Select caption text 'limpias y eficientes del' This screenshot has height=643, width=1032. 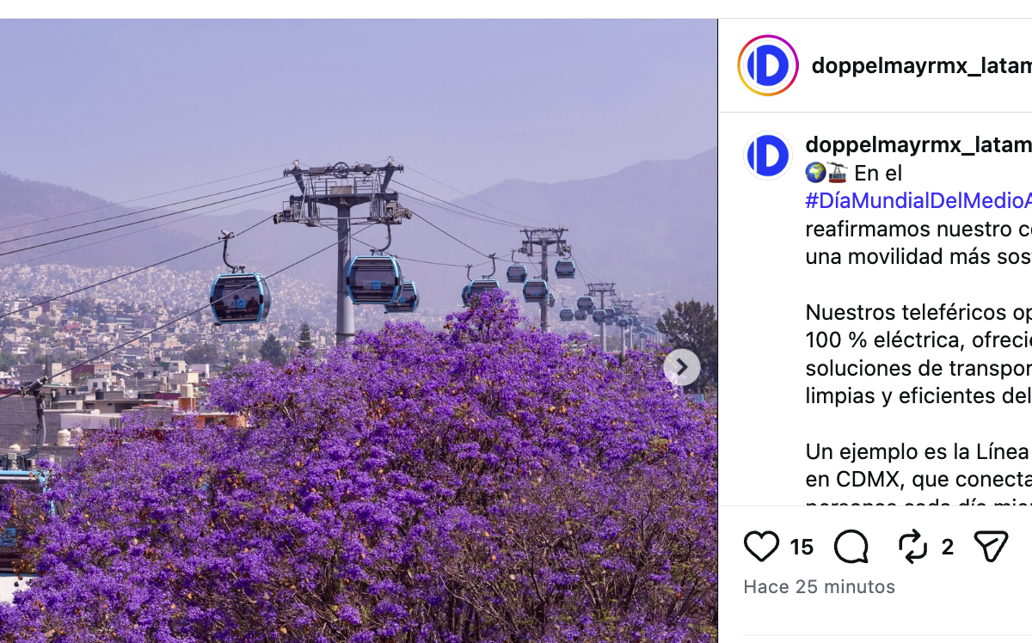point(918,395)
